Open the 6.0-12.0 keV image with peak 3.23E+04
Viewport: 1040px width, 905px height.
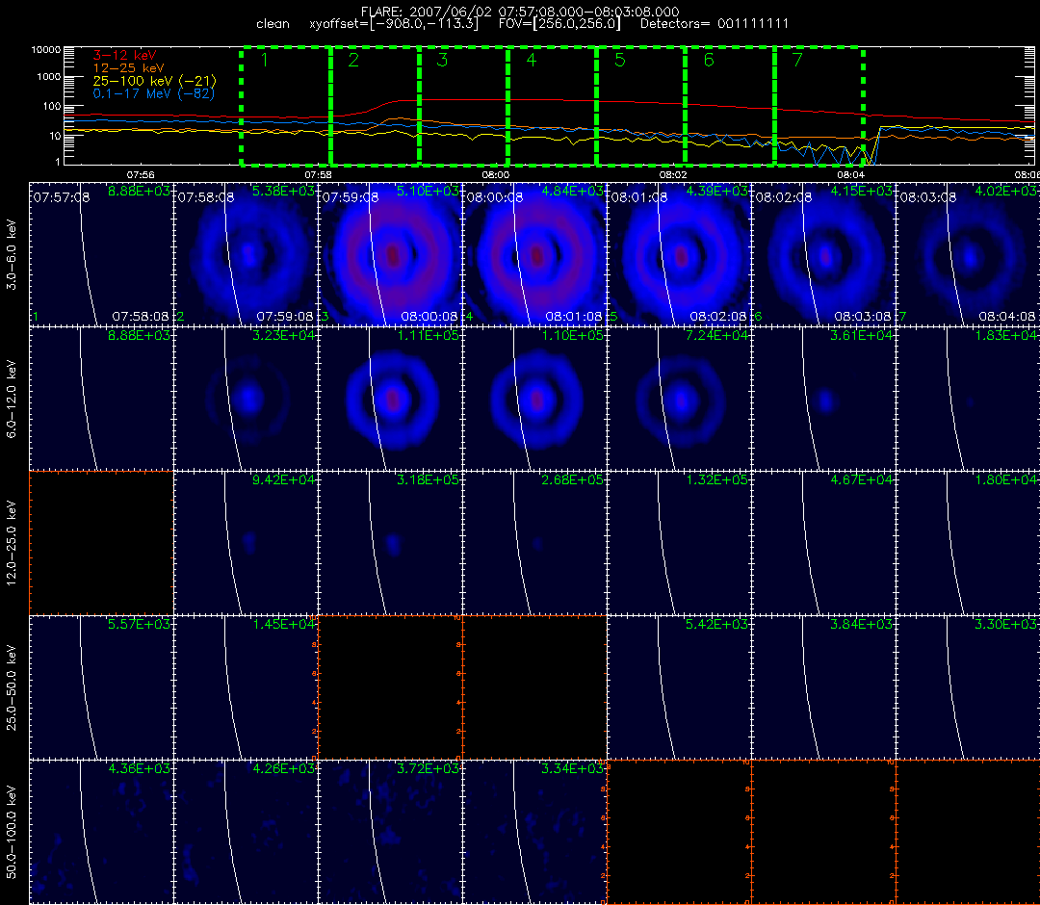[x=247, y=400]
